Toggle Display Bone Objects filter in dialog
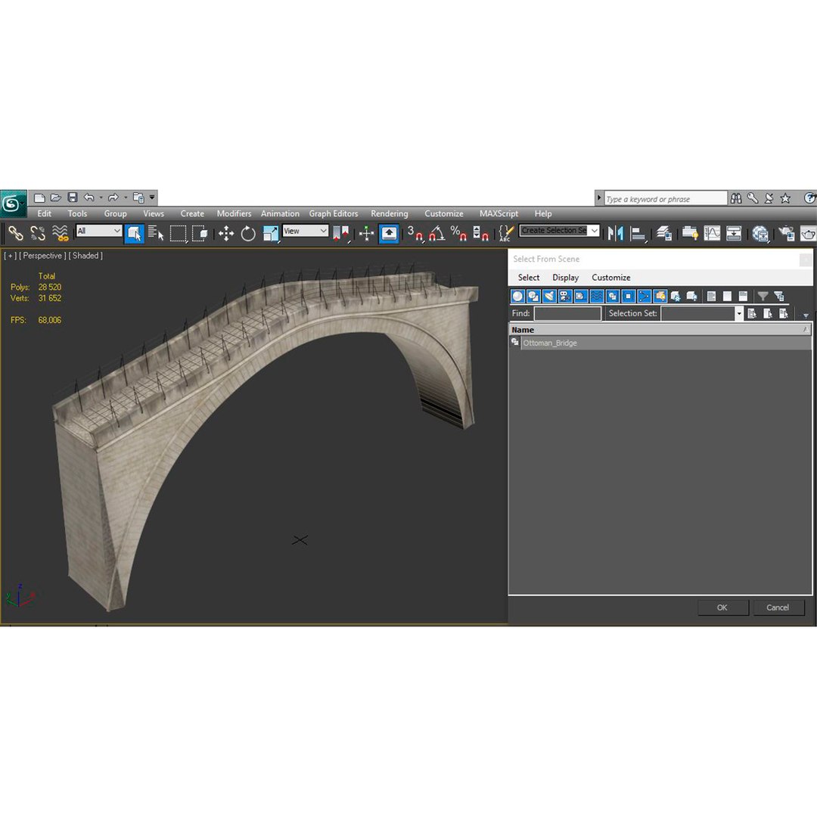Image resolution: width=817 pixels, height=817 pixels. pos(644,297)
